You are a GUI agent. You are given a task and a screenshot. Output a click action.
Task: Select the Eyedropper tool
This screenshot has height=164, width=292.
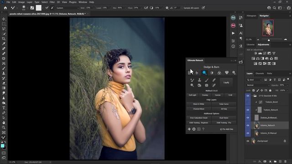click(4, 44)
